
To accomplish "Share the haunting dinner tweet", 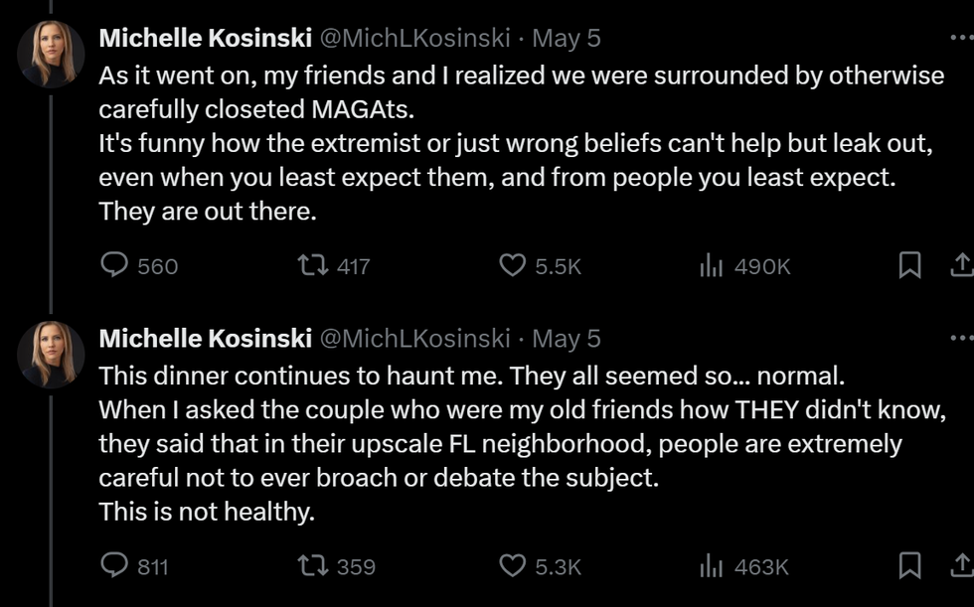I will pos(961,566).
